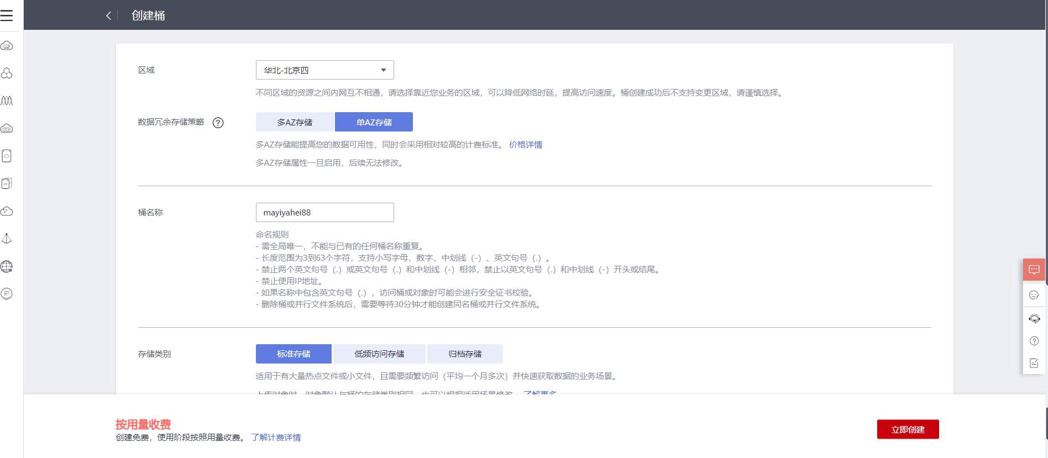Open the pyramid network sidebar icon
Screen dimensions: 1048x458
coord(7,239)
